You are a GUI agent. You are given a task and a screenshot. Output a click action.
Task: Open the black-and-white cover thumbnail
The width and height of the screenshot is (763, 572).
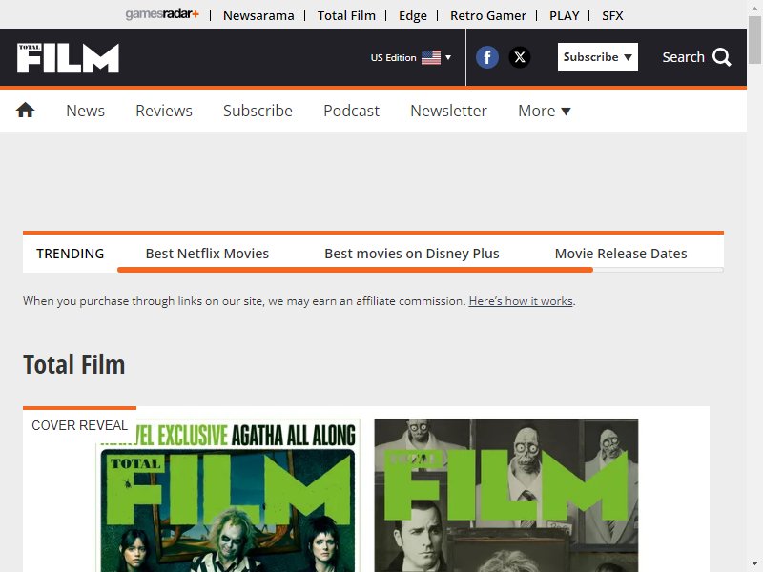point(506,495)
